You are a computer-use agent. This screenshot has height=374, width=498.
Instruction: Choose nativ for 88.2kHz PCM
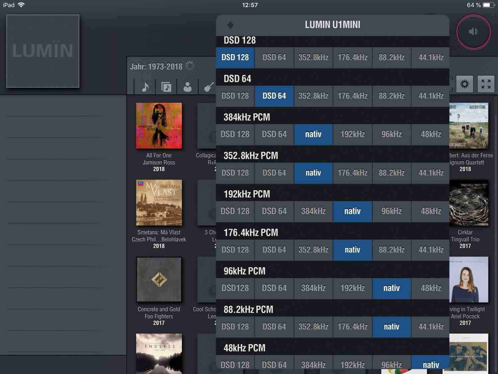pyautogui.click(x=391, y=327)
